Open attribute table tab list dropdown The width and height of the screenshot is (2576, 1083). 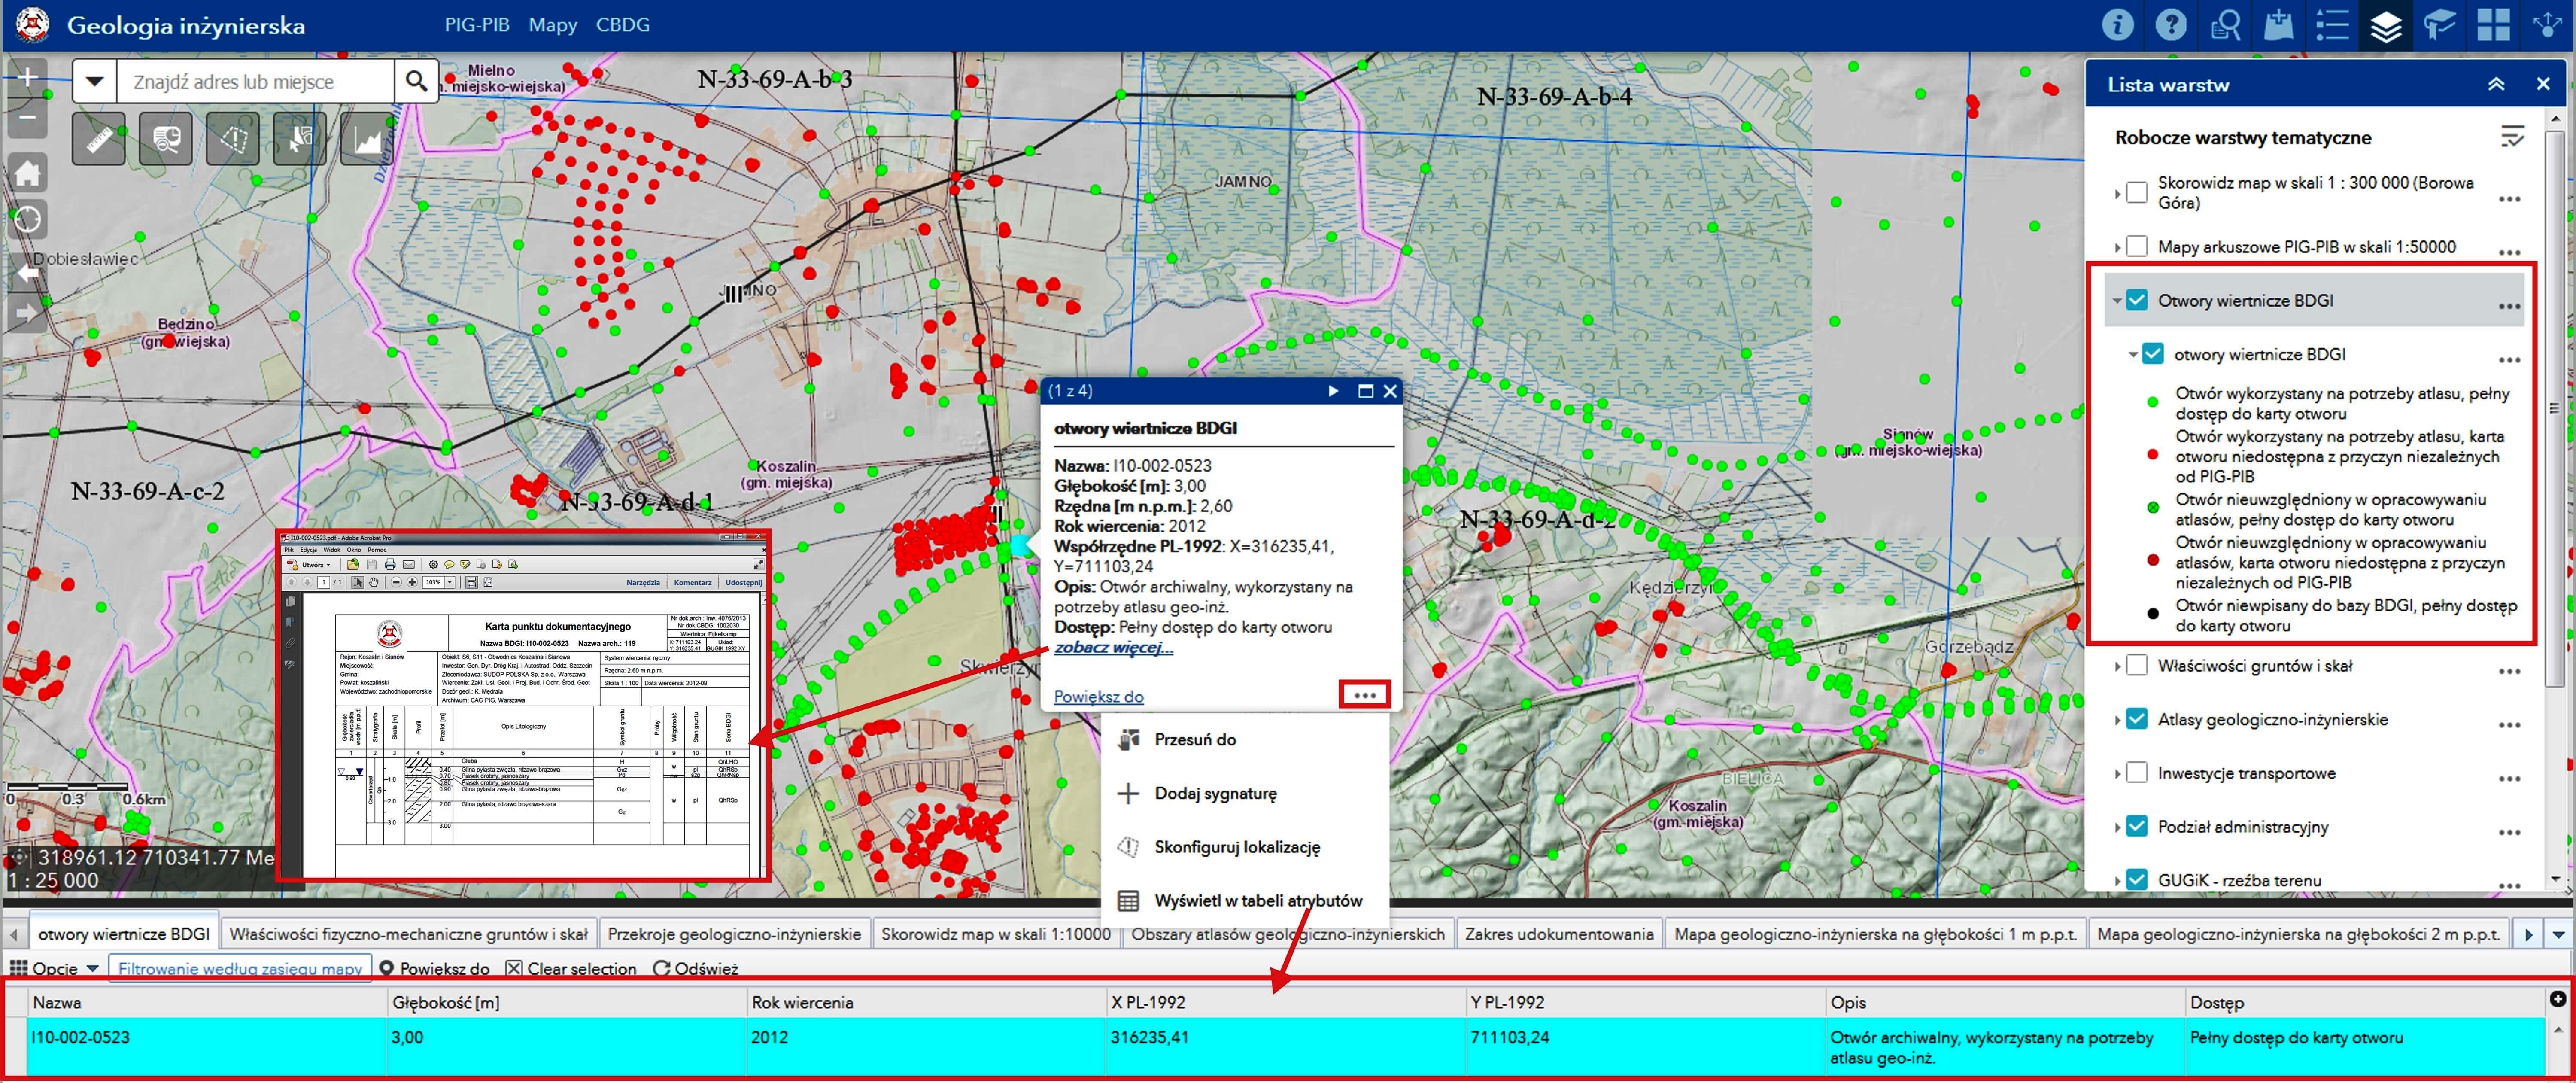[2558, 935]
